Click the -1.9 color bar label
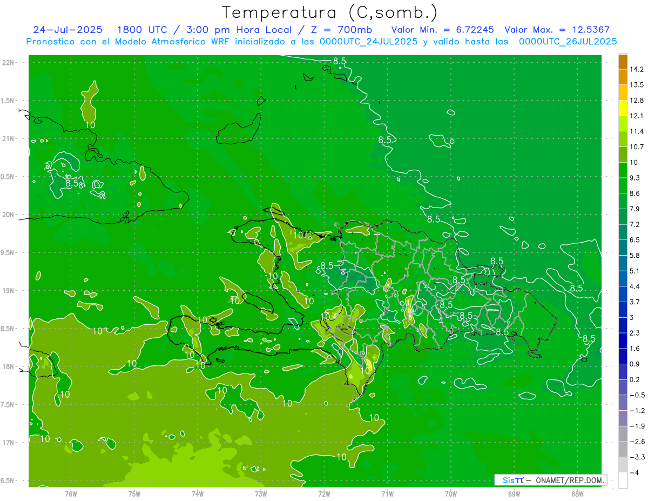 (x=637, y=426)
